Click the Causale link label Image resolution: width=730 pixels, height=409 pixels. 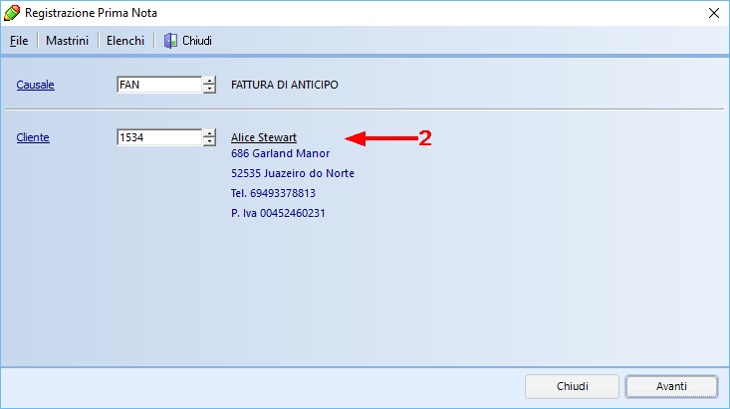tap(35, 86)
